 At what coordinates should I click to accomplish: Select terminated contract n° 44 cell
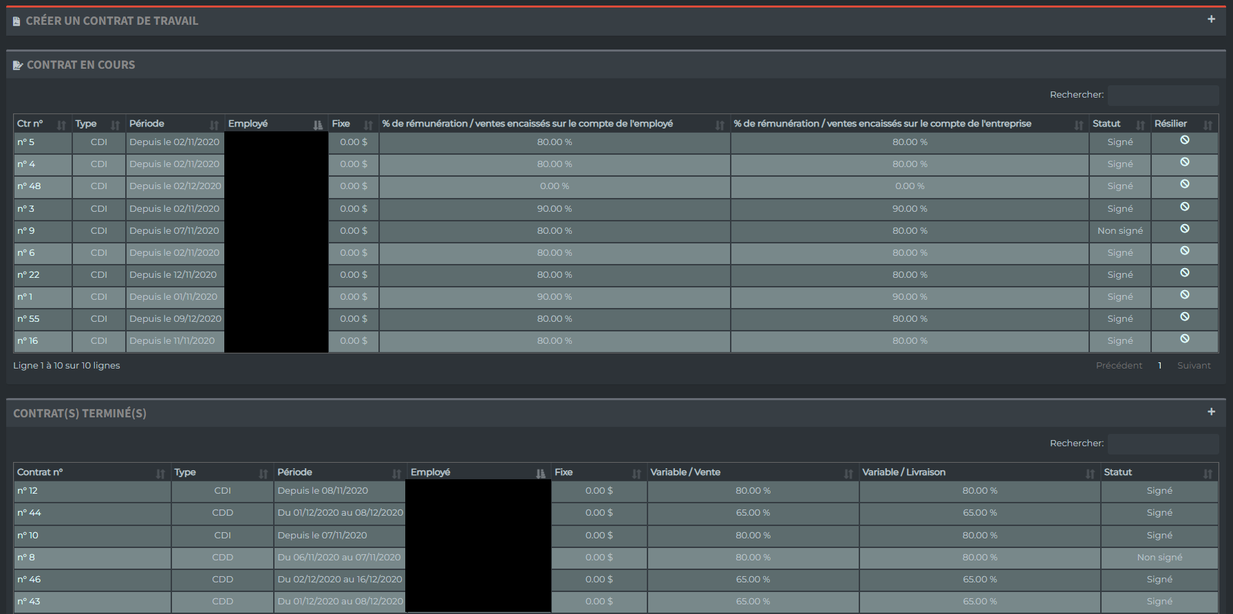[x=92, y=513]
